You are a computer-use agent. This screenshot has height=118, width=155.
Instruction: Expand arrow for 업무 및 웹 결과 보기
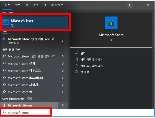63,57
